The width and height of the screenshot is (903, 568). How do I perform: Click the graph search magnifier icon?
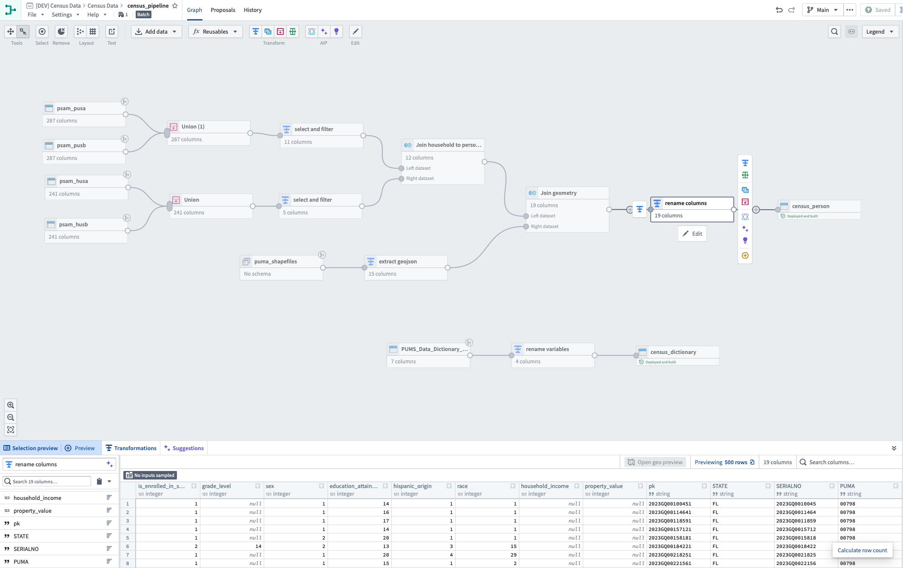(x=834, y=31)
